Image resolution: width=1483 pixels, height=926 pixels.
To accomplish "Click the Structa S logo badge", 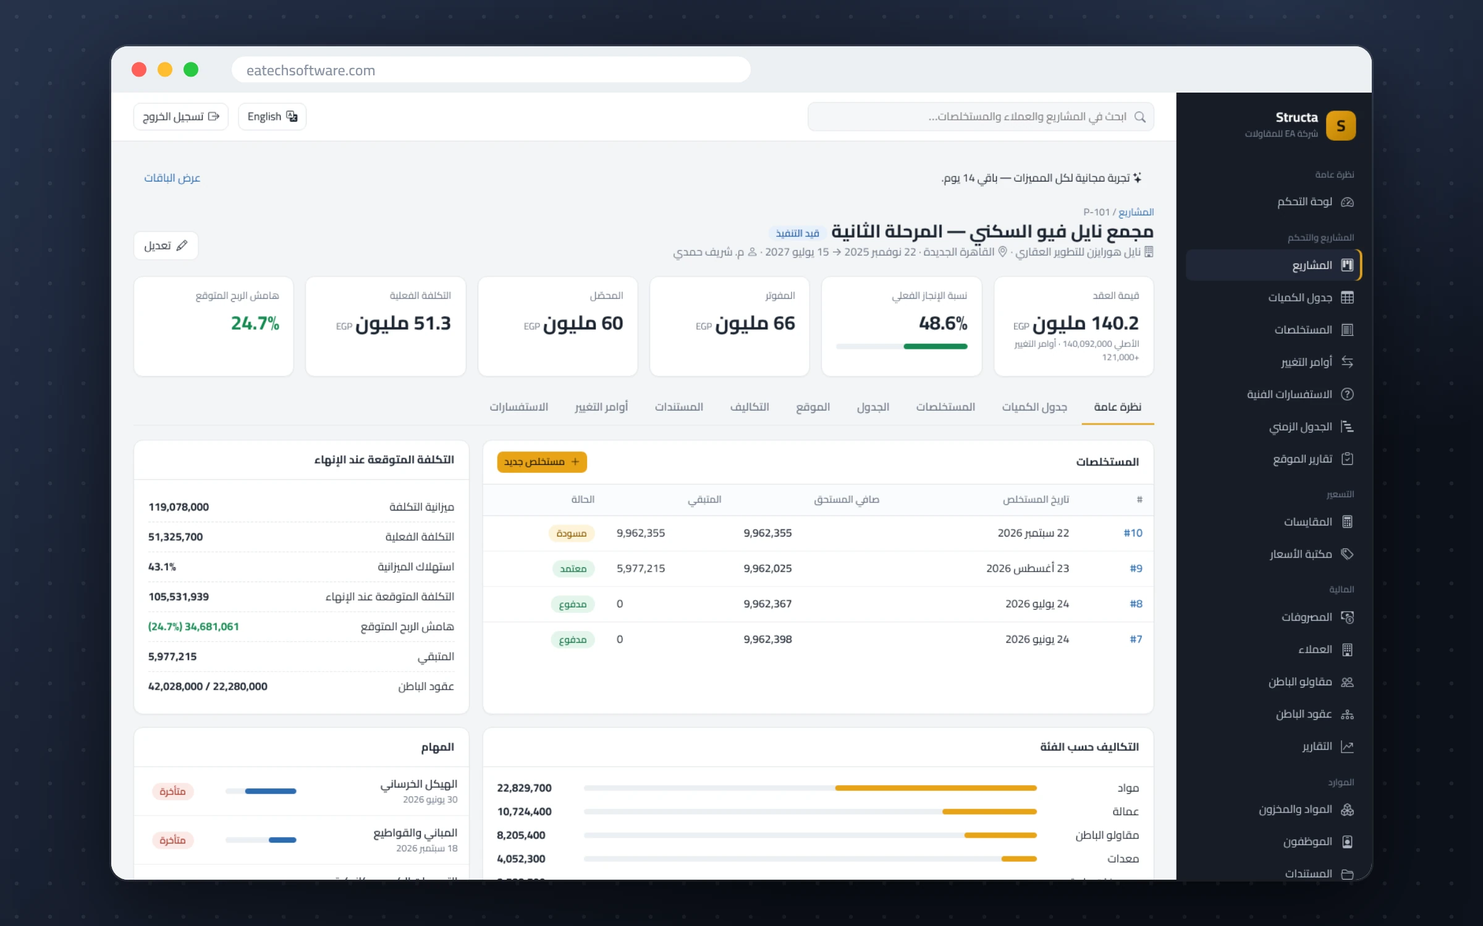I will [x=1341, y=125].
